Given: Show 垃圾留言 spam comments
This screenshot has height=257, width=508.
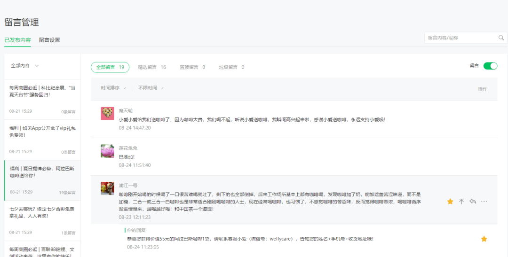Looking at the screenshot, I should (231, 67).
